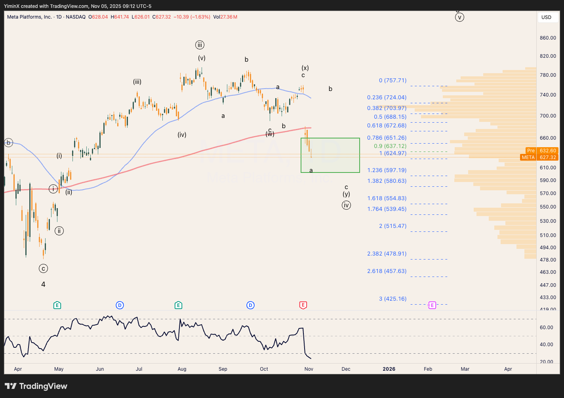Open the purple upcoming earnings E marker
The width and height of the screenshot is (564, 398).
click(x=432, y=305)
